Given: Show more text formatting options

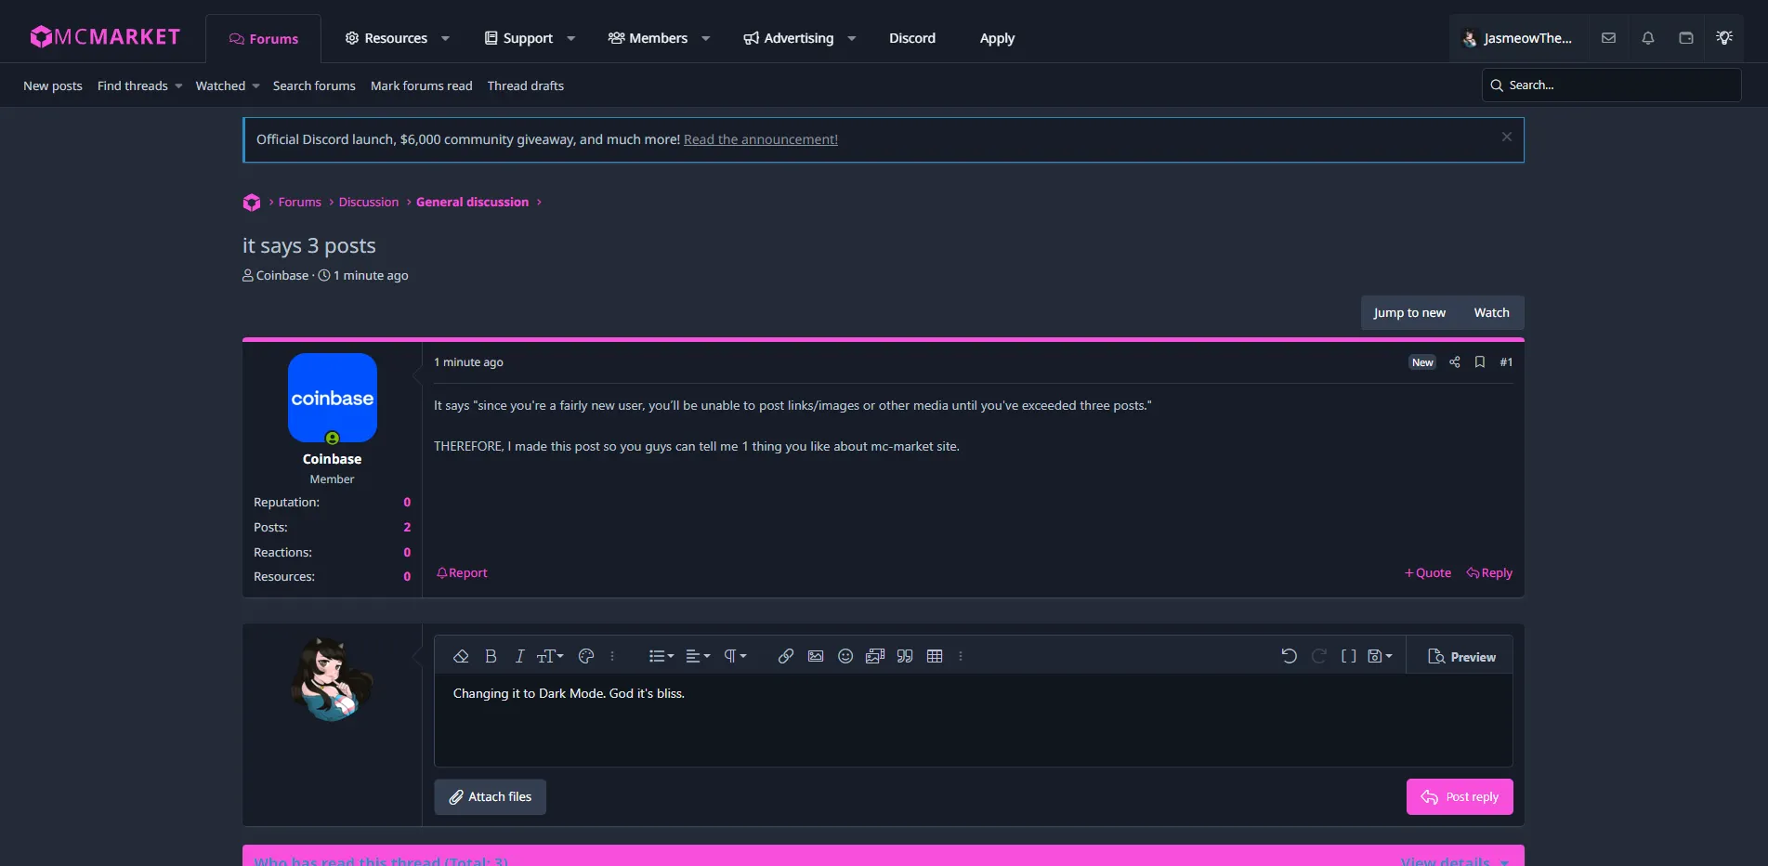Looking at the screenshot, I should [612, 656].
